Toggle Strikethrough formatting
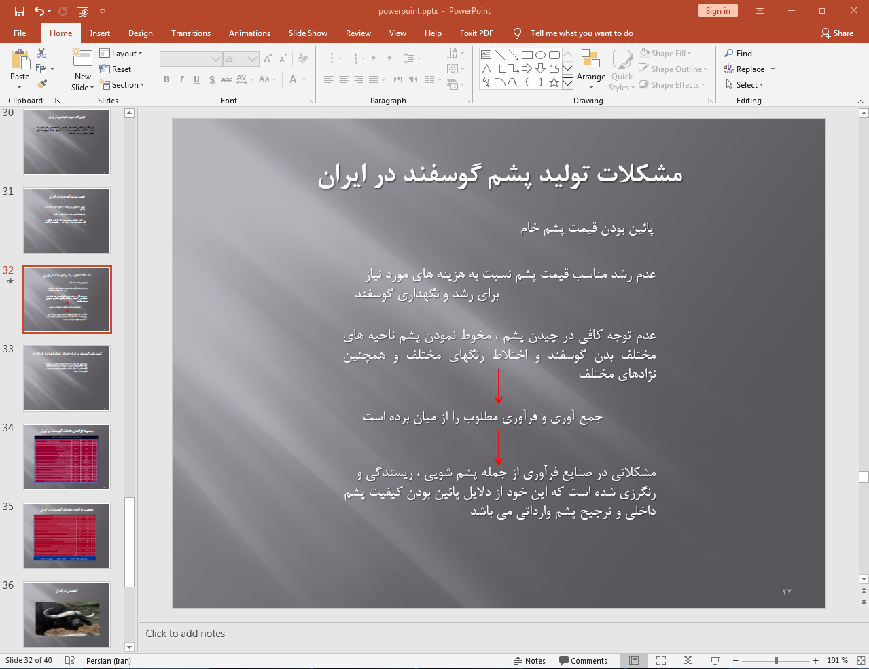 pos(227,79)
